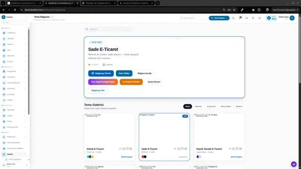Reload the page in Chrome

(x=15, y=10)
